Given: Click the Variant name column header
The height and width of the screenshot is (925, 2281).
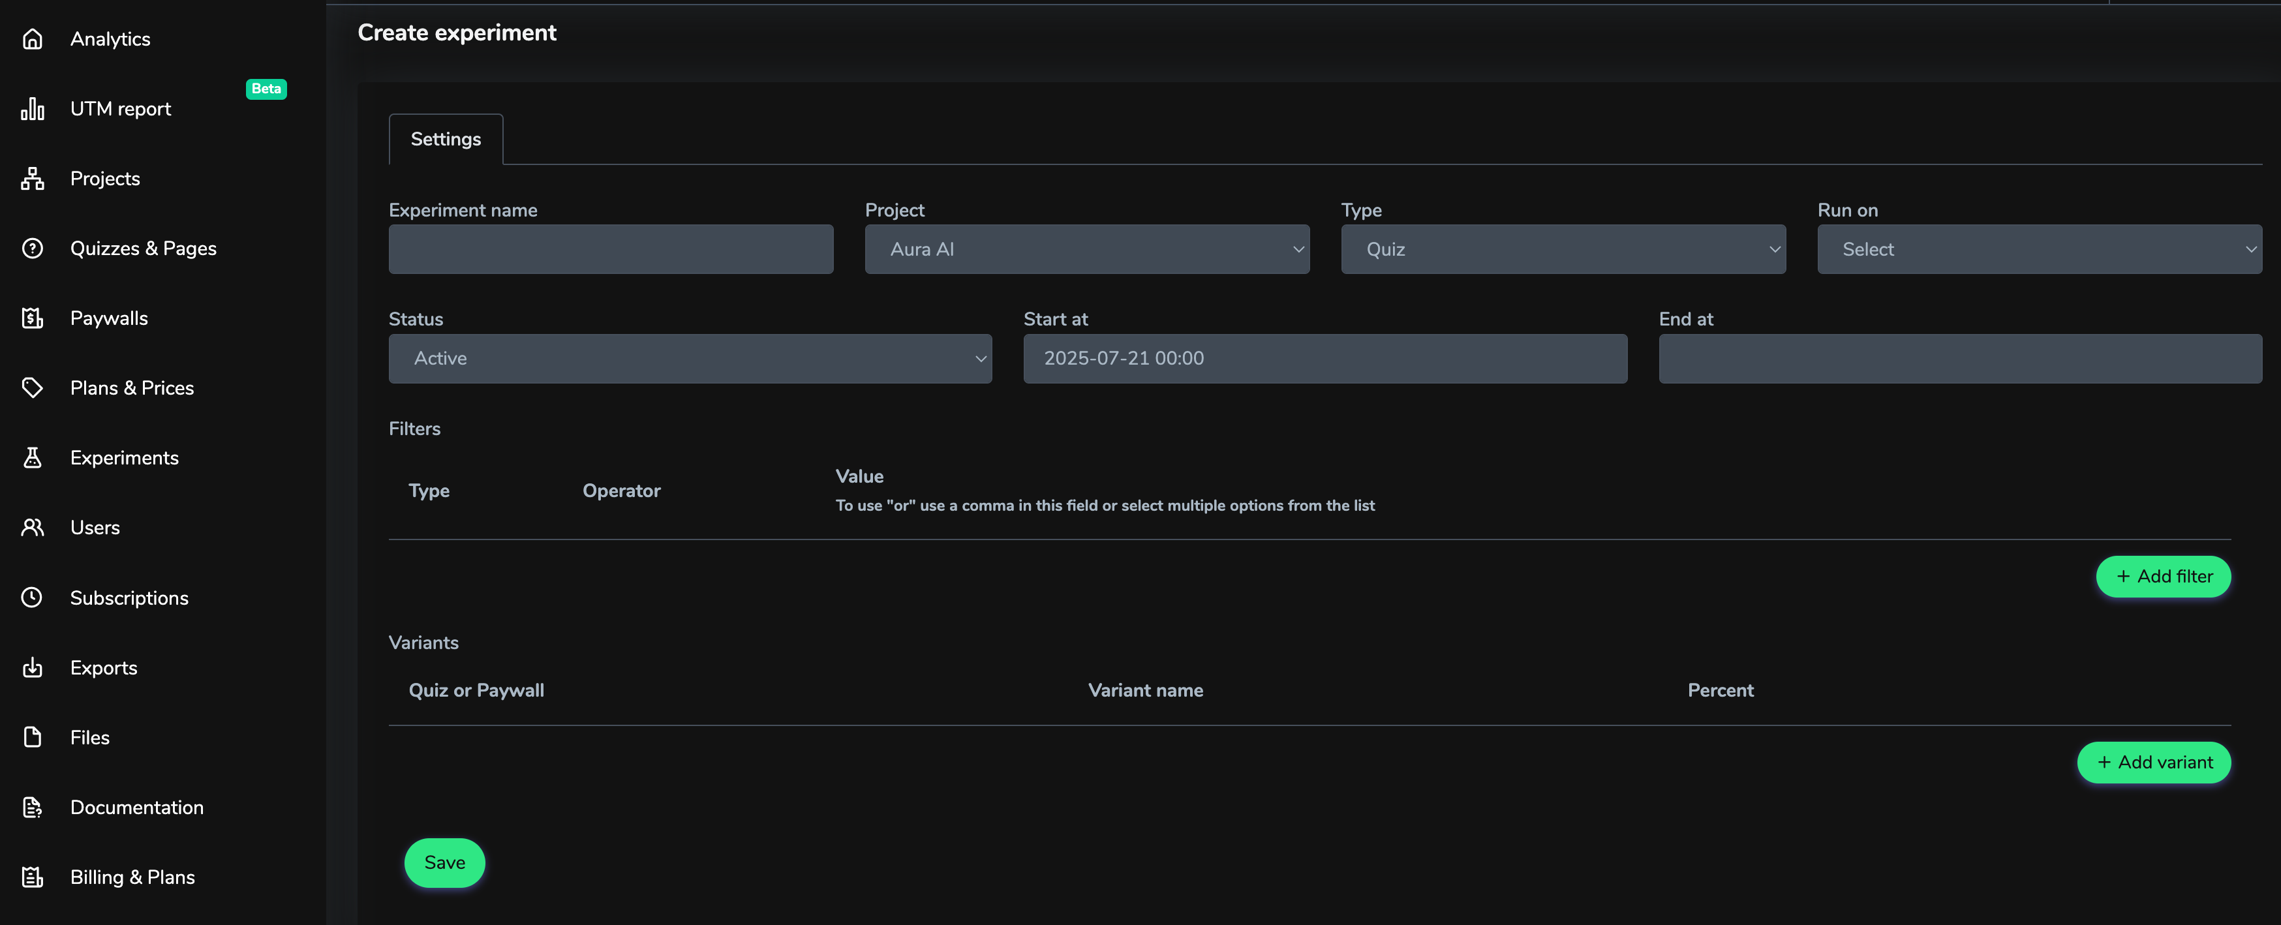Looking at the screenshot, I should click(x=1145, y=690).
